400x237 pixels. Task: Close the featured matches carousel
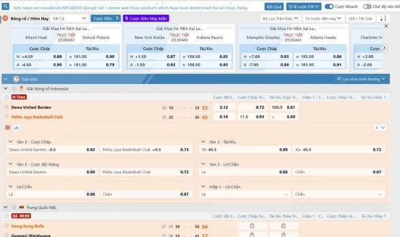pos(386,25)
